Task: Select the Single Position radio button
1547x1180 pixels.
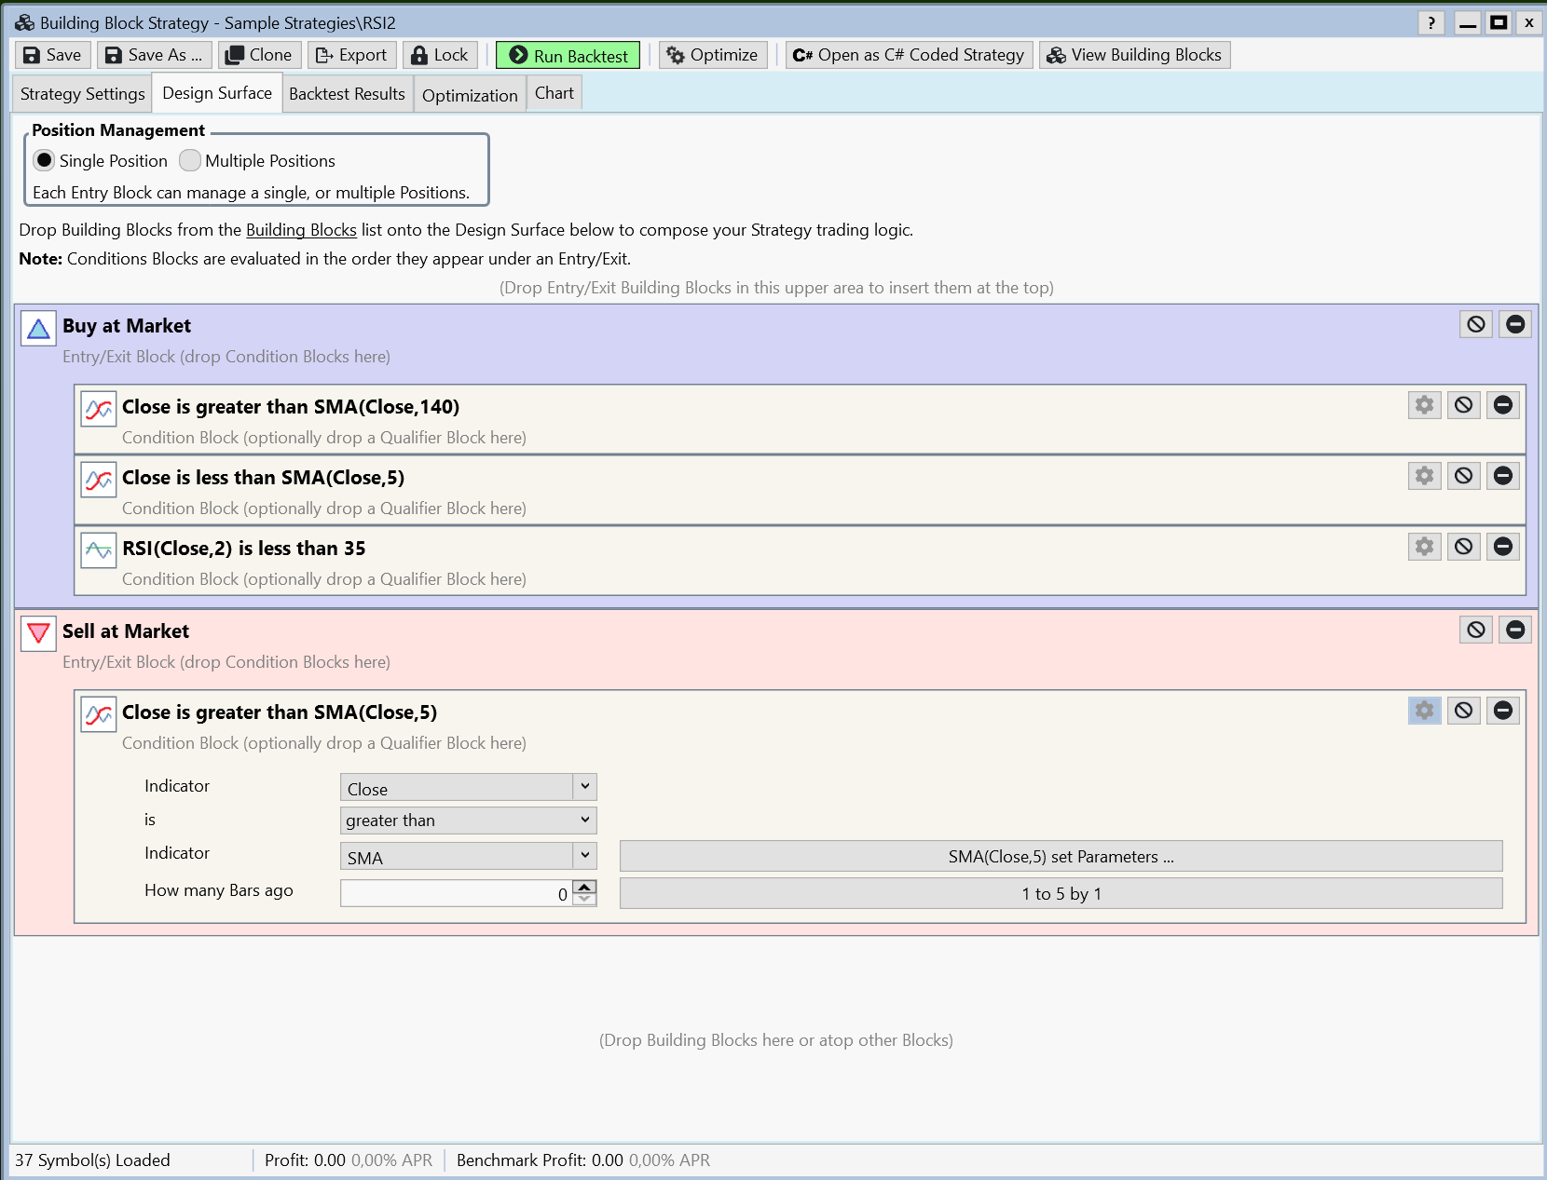Action: [x=44, y=160]
